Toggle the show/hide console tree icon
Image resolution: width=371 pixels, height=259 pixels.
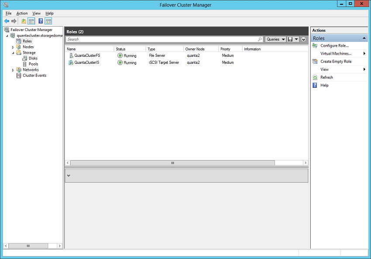31,21
